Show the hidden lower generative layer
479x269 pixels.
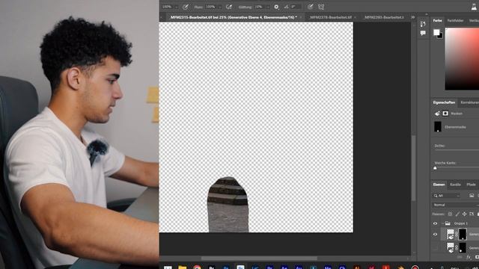[x=435, y=247]
